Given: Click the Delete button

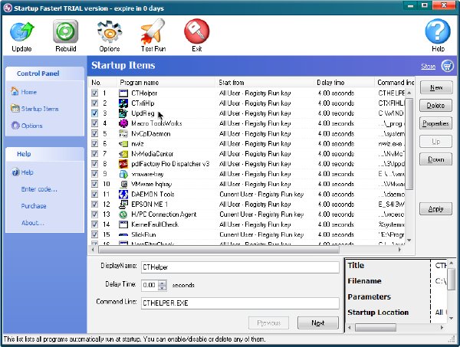Looking at the screenshot, I should pos(435,106).
